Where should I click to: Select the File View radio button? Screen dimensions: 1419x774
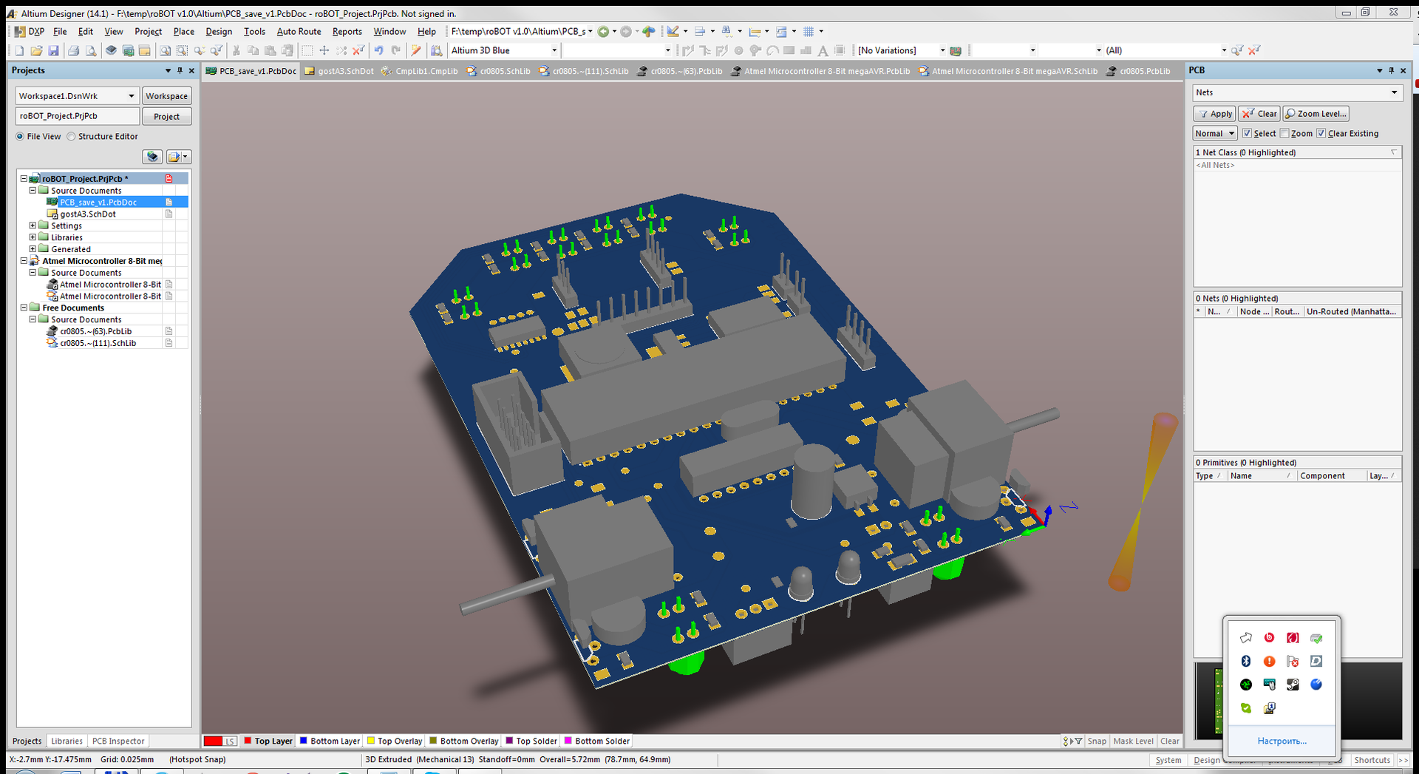pos(20,136)
